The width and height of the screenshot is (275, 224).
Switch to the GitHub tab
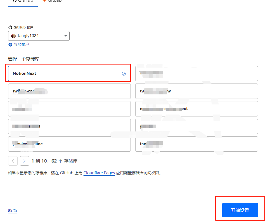(x=23, y=1)
